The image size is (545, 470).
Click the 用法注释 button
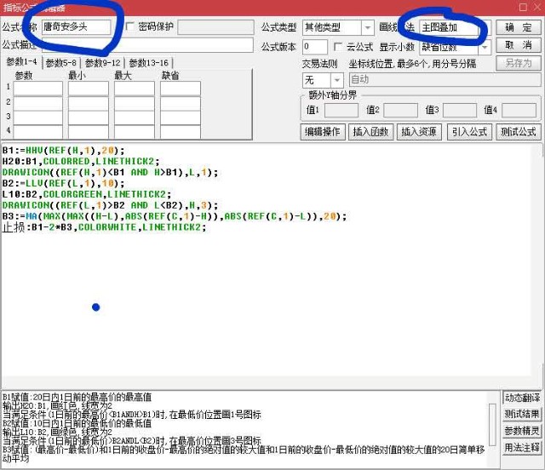pos(521,447)
